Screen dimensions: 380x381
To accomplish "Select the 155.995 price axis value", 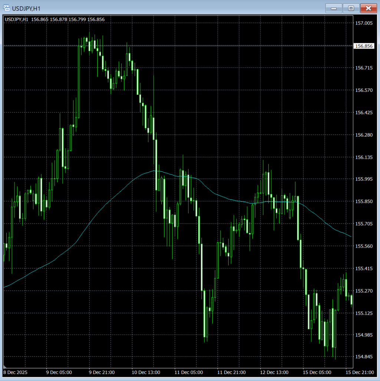I will tap(364, 179).
